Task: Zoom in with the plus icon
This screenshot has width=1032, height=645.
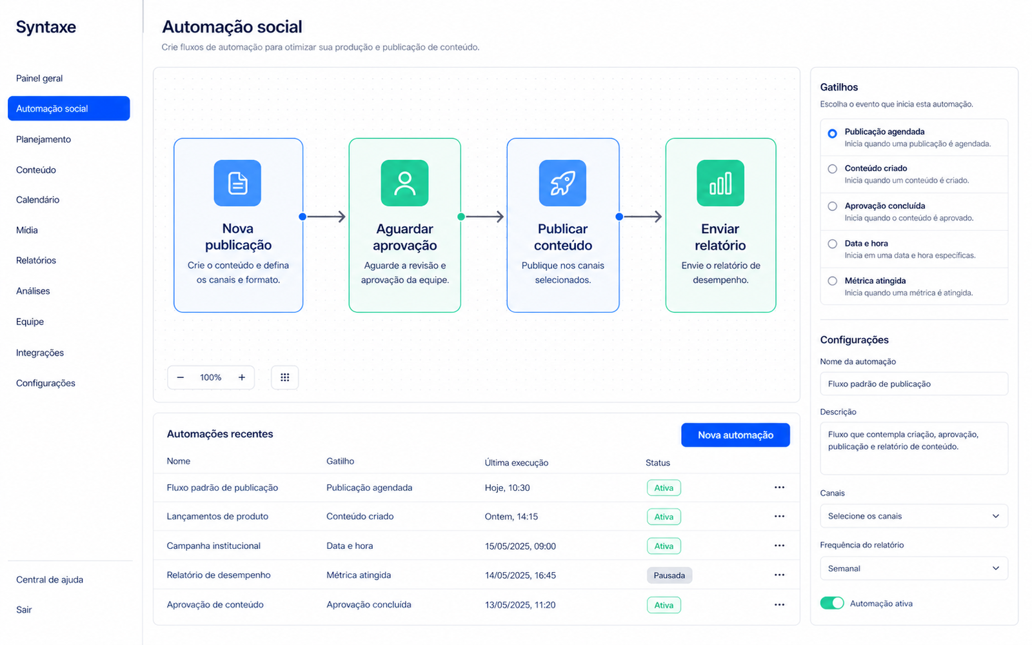Action: click(x=242, y=377)
